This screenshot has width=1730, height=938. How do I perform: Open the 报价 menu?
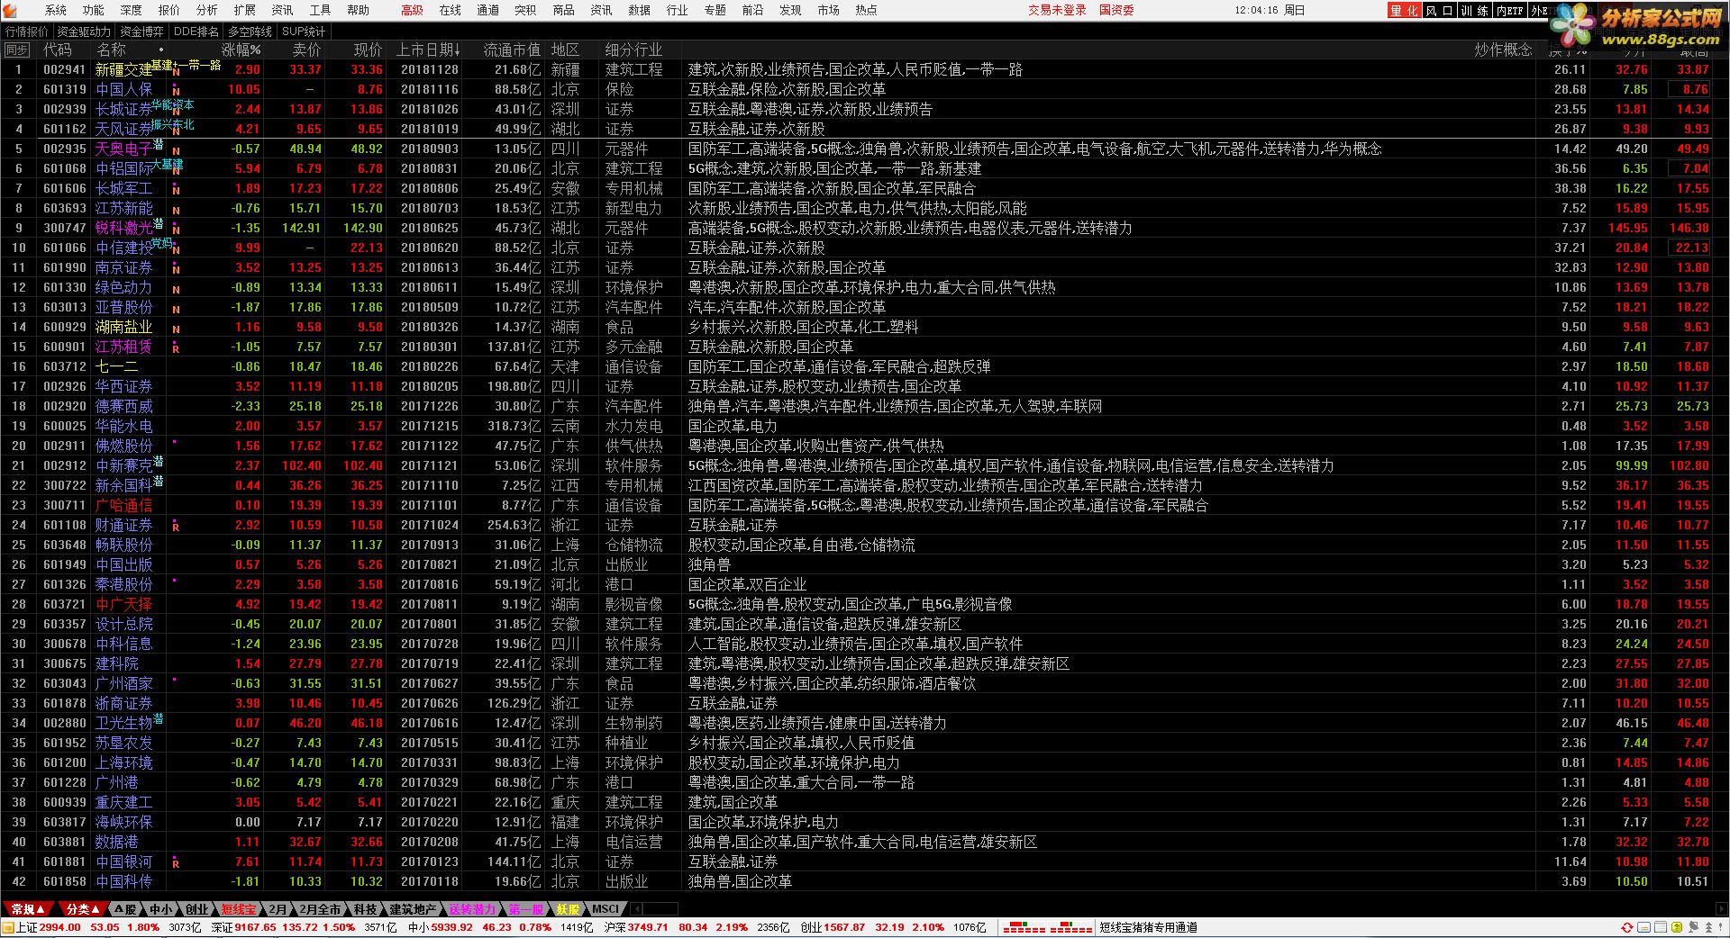[x=169, y=10]
